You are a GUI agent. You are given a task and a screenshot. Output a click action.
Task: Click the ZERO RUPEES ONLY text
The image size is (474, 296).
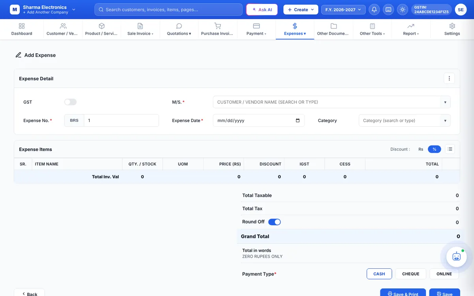(x=262, y=257)
